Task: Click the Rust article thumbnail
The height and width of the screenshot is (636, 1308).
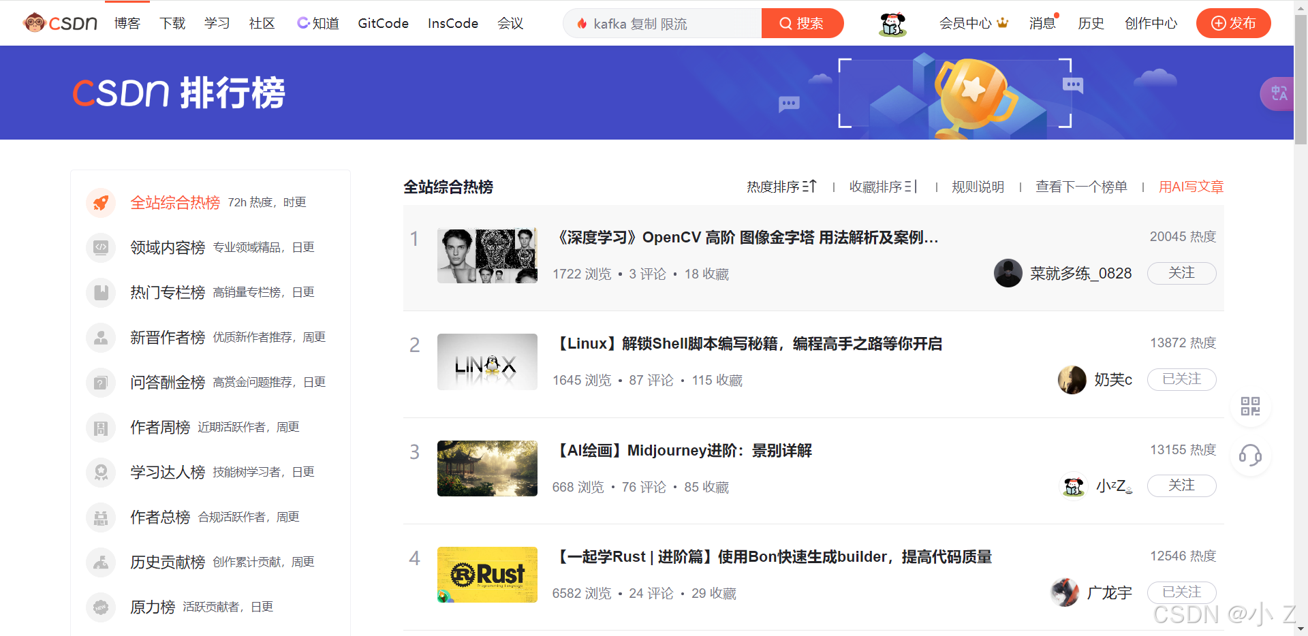Action: click(487, 575)
